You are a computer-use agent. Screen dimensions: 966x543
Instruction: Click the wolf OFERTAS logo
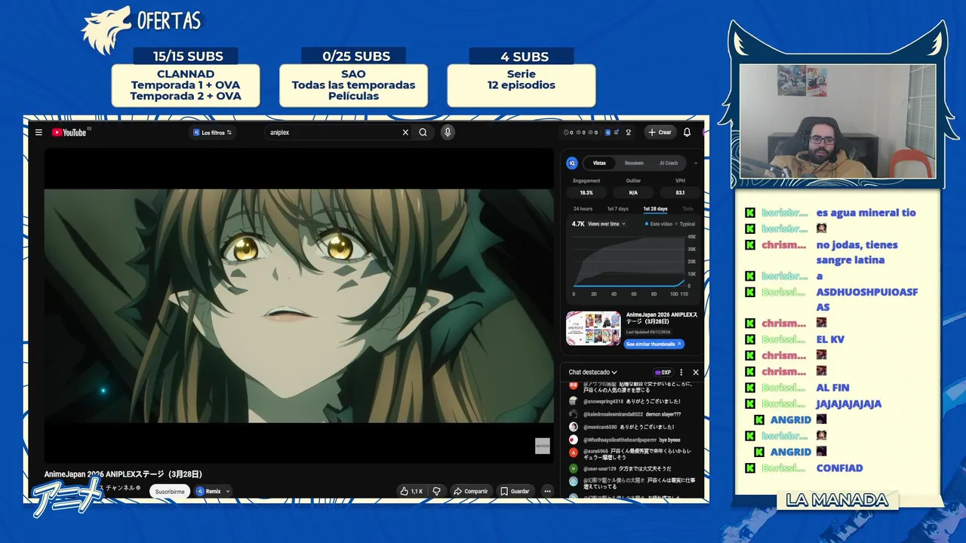pos(142,29)
